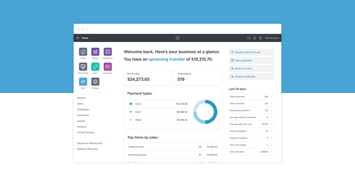Expand Gross sales details with its chevron
The height and width of the screenshot is (186, 355).
pos(152,79)
